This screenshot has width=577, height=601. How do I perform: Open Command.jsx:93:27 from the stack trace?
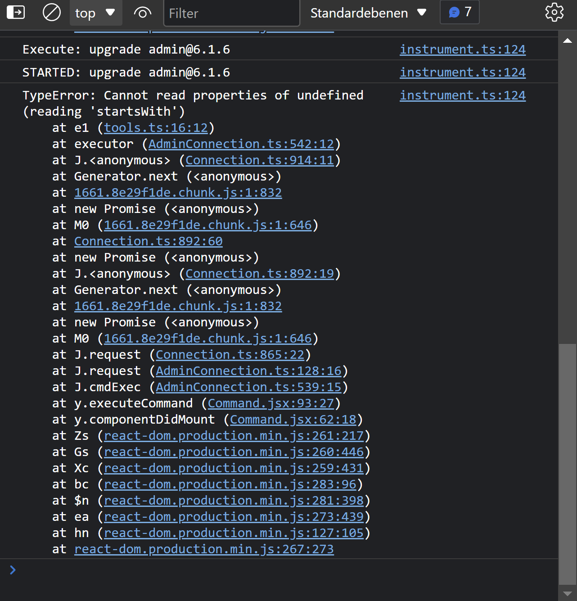coord(272,403)
